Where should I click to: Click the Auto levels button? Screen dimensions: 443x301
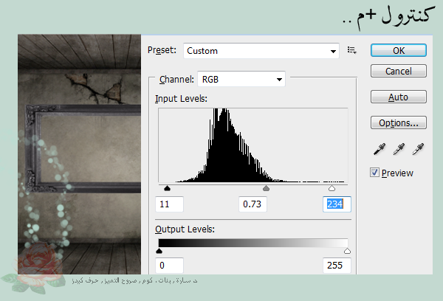coord(398,97)
